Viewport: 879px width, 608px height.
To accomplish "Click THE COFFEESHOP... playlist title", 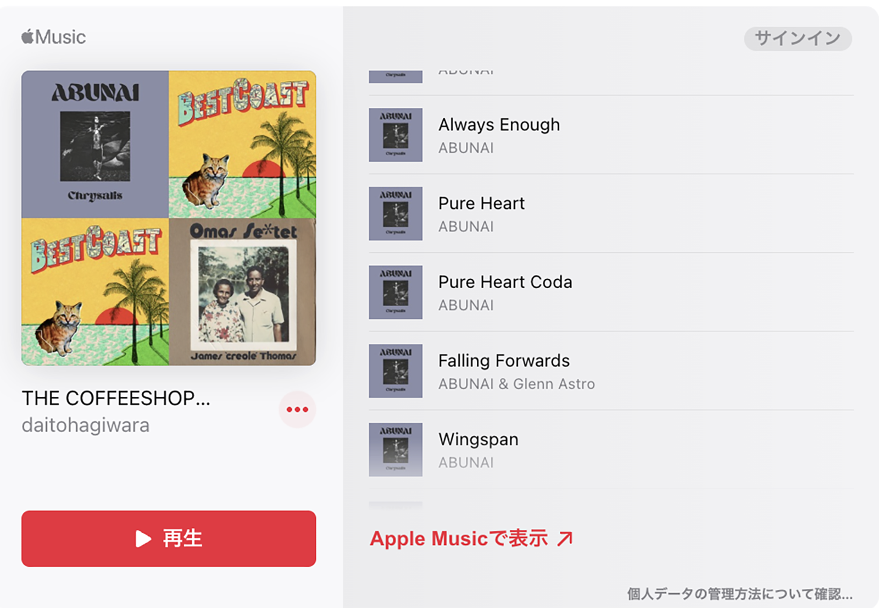I will [x=116, y=398].
